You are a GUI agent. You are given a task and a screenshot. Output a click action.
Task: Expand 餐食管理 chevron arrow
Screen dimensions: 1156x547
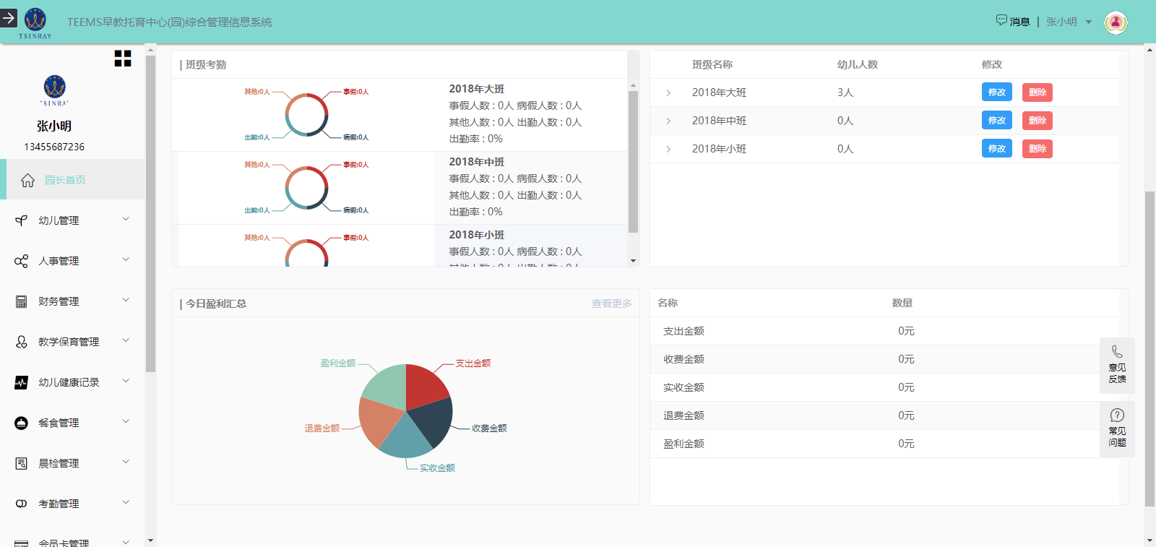tap(126, 421)
